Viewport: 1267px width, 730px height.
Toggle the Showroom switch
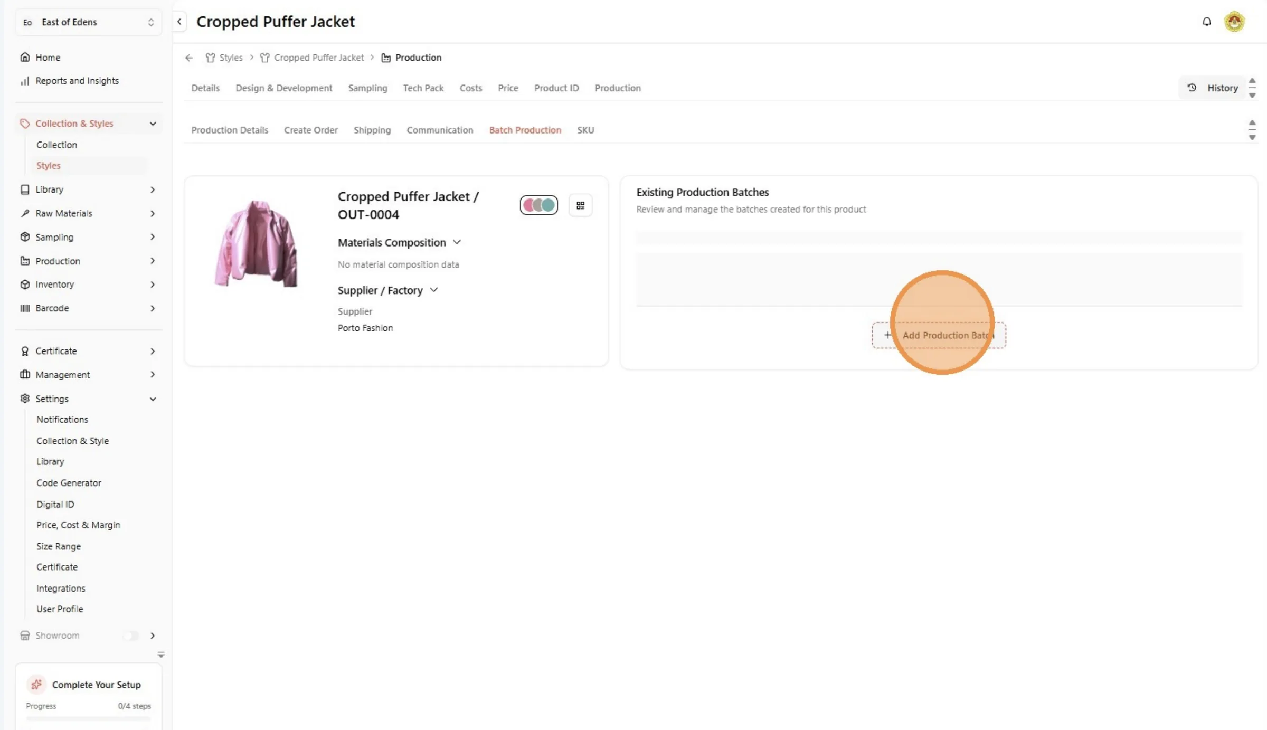pos(131,636)
